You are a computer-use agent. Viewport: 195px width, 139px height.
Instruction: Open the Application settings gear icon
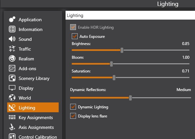12,20
